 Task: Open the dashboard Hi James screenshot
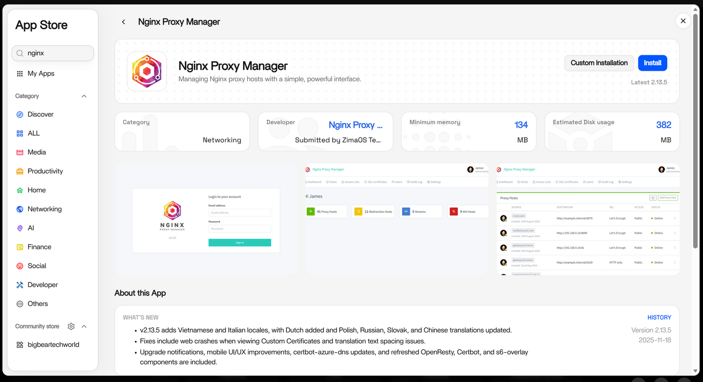click(x=397, y=220)
